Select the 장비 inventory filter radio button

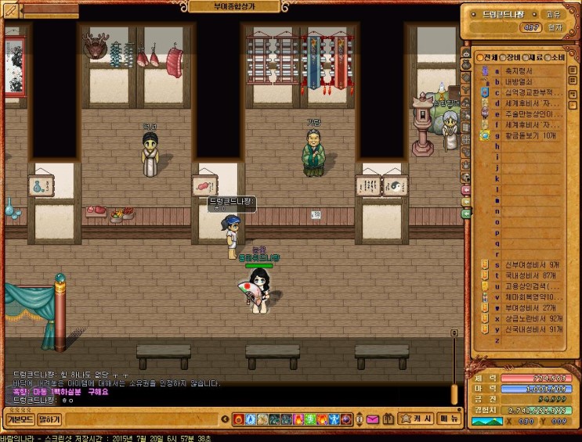pyautogui.click(x=501, y=57)
